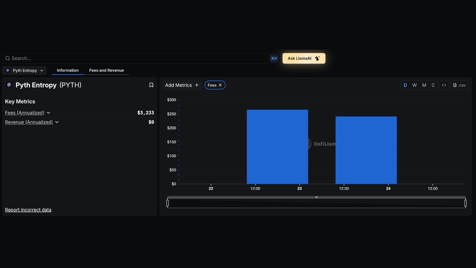Remove Fees metric via its X
The height and width of the screenshot is (268, 476).
click(x=220, y=85)
